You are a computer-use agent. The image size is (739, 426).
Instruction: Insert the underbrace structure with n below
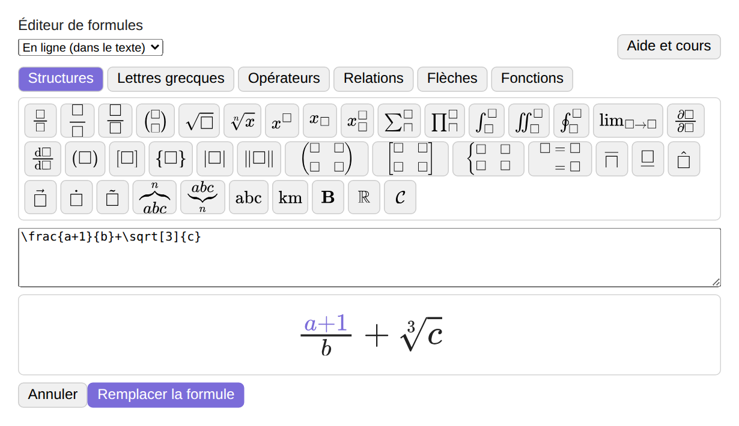coord(202,197)
